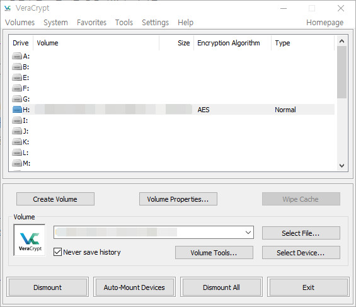Click the drive B: icon

click(x=17, y=67)
